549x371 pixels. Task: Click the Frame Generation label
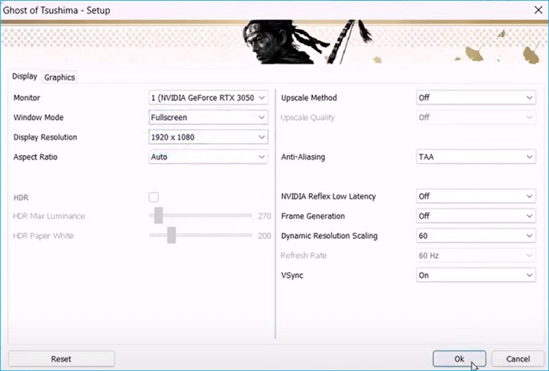coord(313,216)
